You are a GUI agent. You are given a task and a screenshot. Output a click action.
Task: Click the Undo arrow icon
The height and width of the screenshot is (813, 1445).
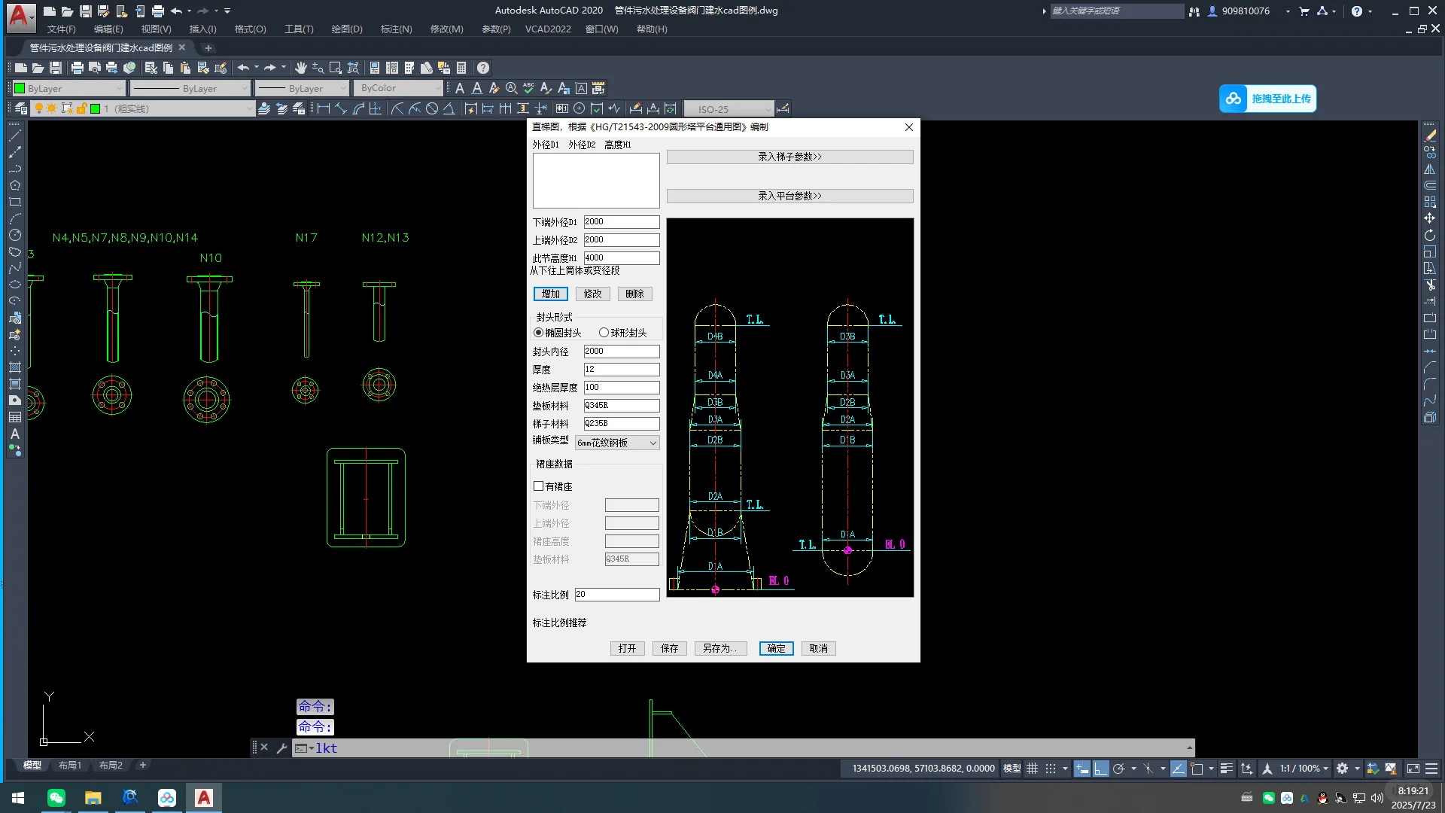tap(243, 68)
